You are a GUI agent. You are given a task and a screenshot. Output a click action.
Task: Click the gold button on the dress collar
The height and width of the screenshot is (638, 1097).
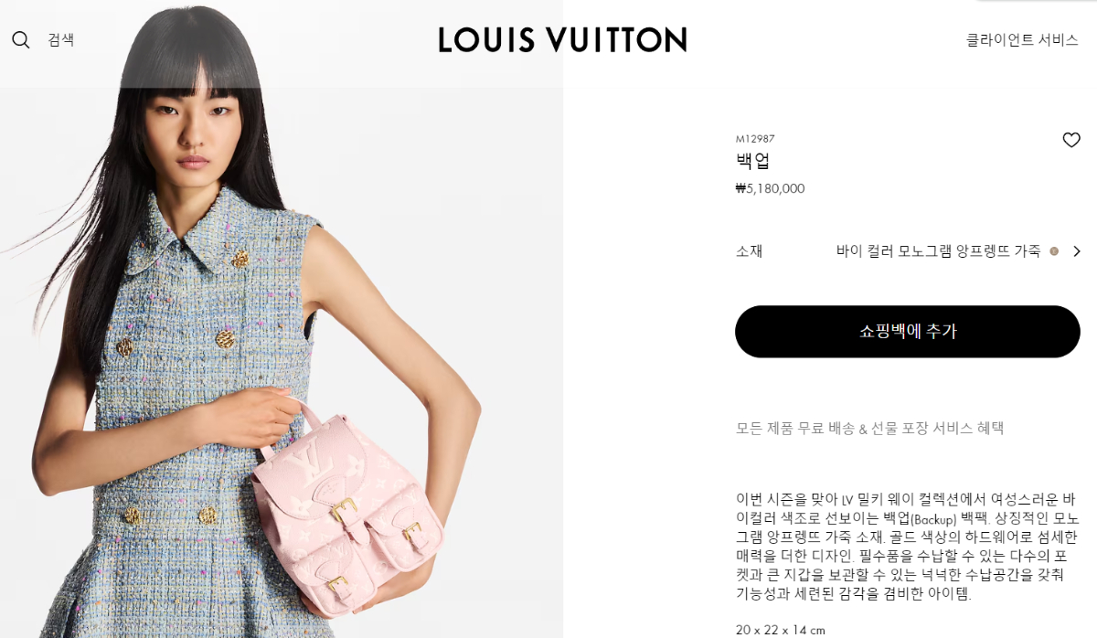tap(240, 259)
